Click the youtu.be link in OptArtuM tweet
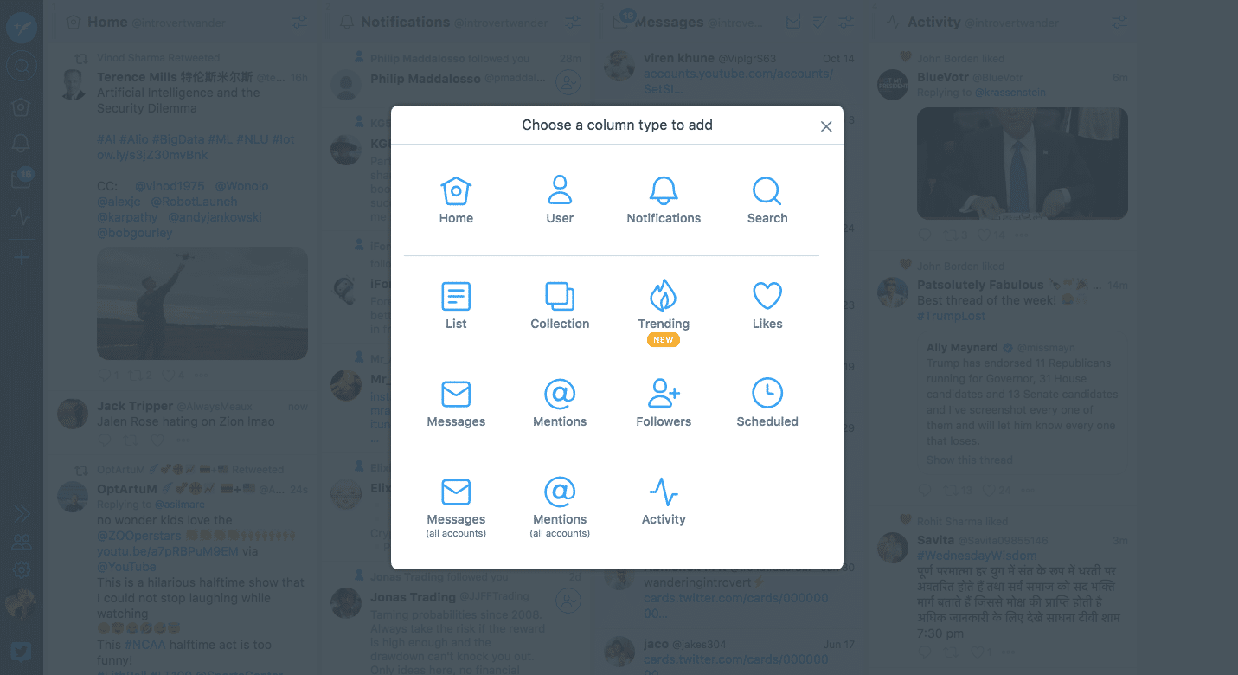 [x=168, y=551]
